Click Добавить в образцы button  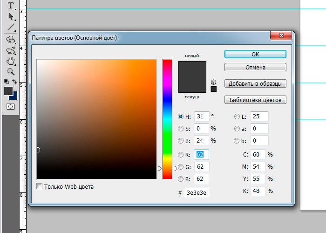[x=255, y=84]
